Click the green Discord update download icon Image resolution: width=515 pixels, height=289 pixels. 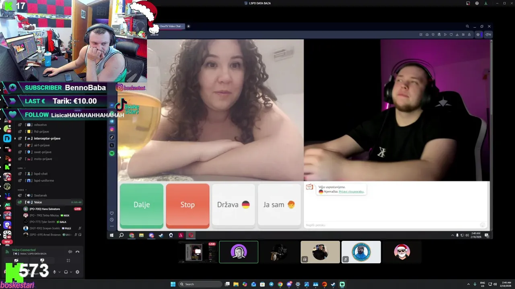(x=486, y=3)
